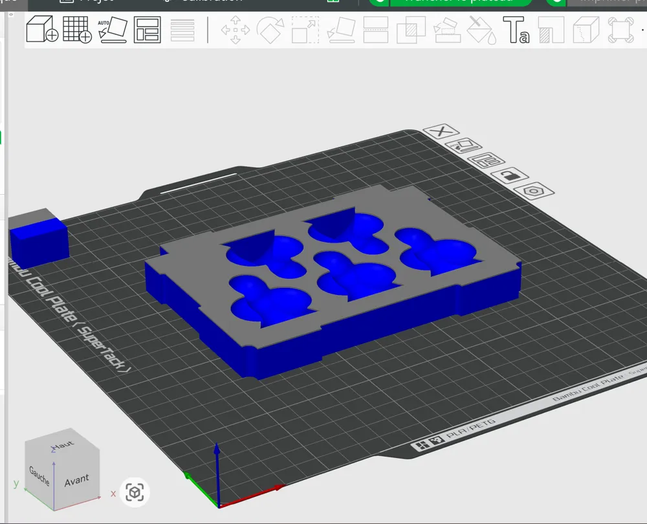Screen dimensions: 647x524
Task: Switch view to Avant on the view cube
Action: point(77,480)
